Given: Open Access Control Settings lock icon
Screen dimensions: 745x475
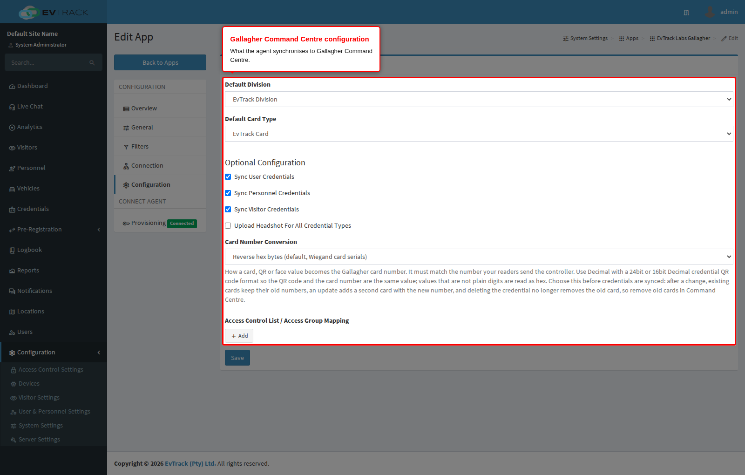Looking at the screenshot, I should (14, 370).
